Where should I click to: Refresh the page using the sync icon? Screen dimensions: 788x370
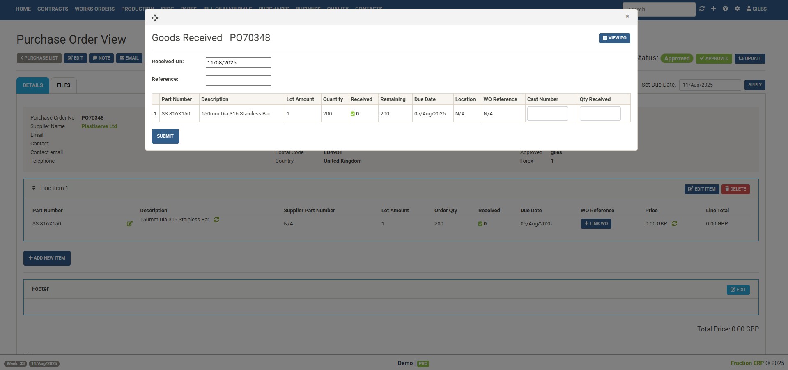(x=702, y=8)
